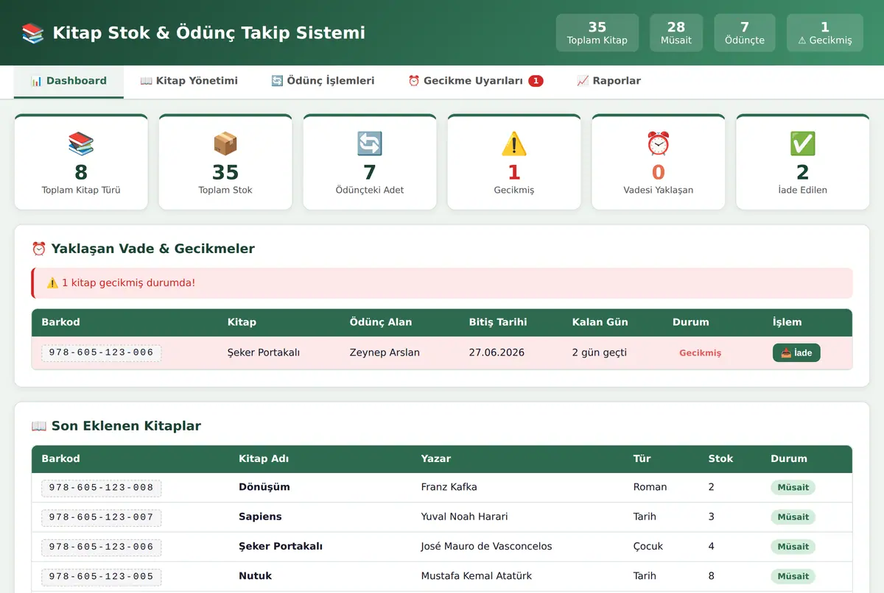Click the Müsait header stat box

676,33
